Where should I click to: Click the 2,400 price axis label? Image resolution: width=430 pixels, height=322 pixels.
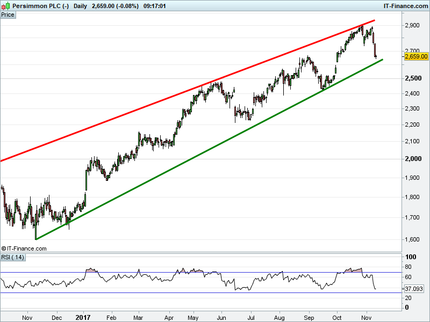click(x=412, y=93)
